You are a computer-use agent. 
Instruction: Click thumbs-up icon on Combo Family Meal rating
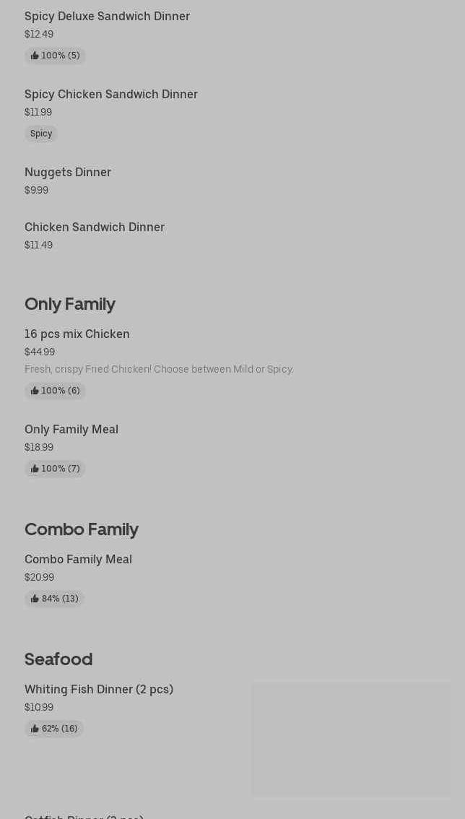click(x=35, y=599)
